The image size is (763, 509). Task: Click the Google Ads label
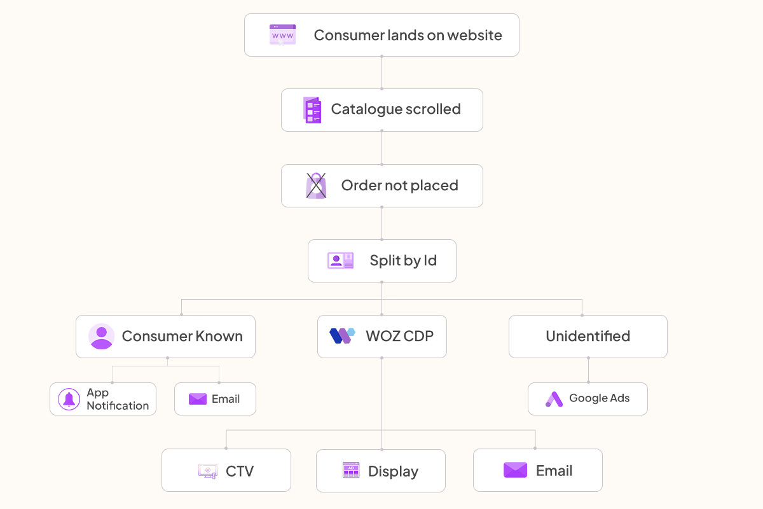[x=599, y=398]
